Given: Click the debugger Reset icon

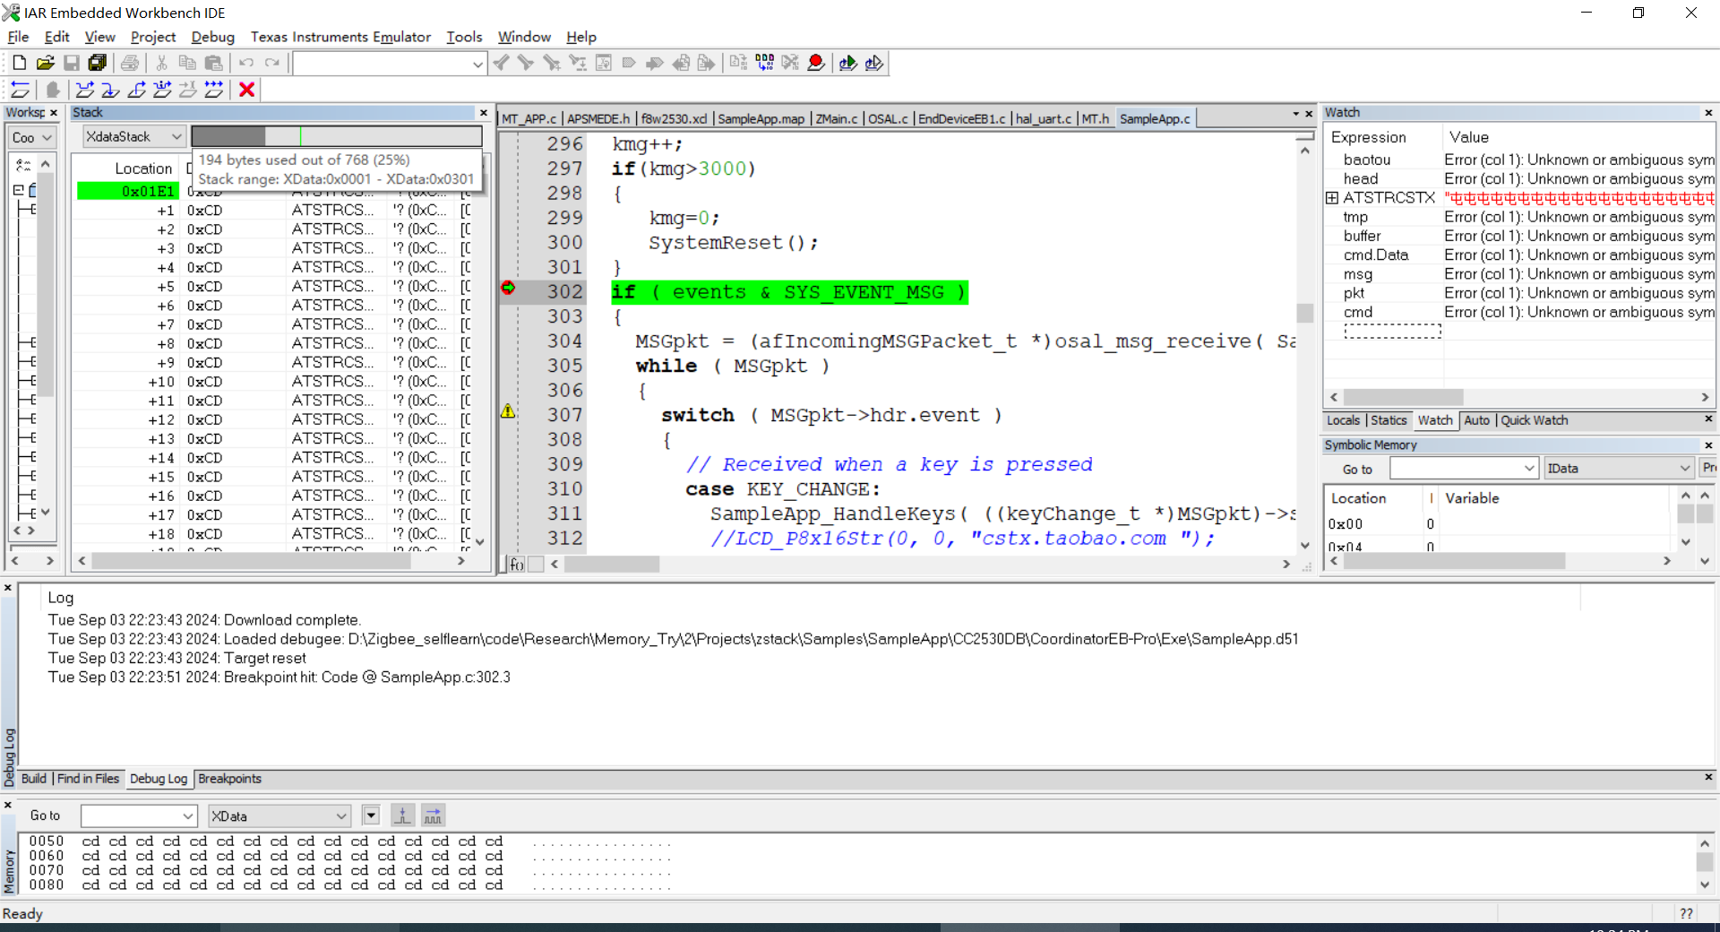Looking at the screenshot, I should coord(20,90).
